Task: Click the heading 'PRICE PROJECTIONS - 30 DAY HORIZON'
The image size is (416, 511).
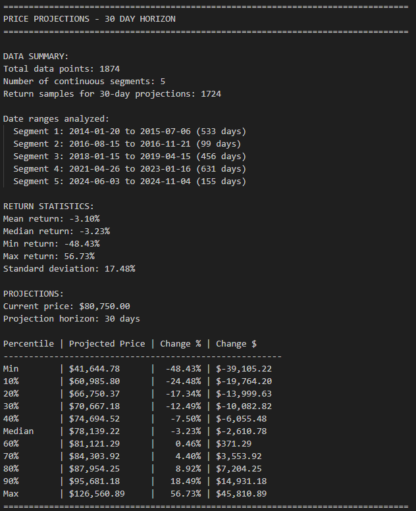Action: (x=90, y=19)
